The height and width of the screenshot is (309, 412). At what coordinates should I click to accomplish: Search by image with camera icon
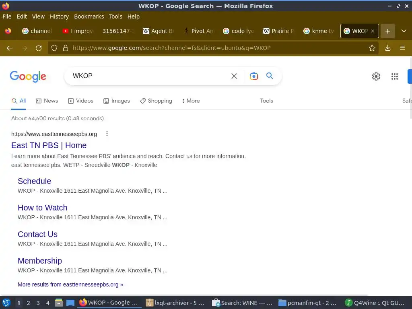pyautogui.click(x=253, y=76)
